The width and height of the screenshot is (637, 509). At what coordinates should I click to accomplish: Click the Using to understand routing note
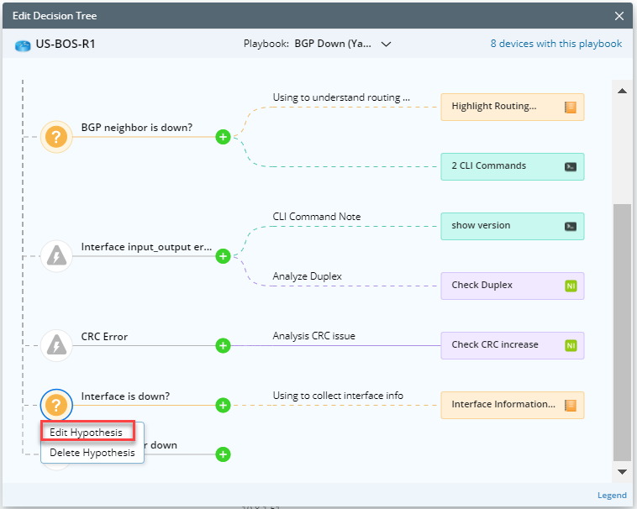tap(341, 97)
